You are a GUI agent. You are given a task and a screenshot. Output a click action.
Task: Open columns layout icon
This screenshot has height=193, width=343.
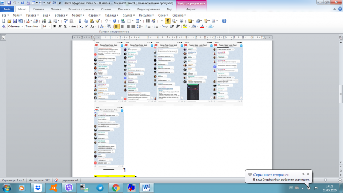pyautogui.click(x=148, y=21)
